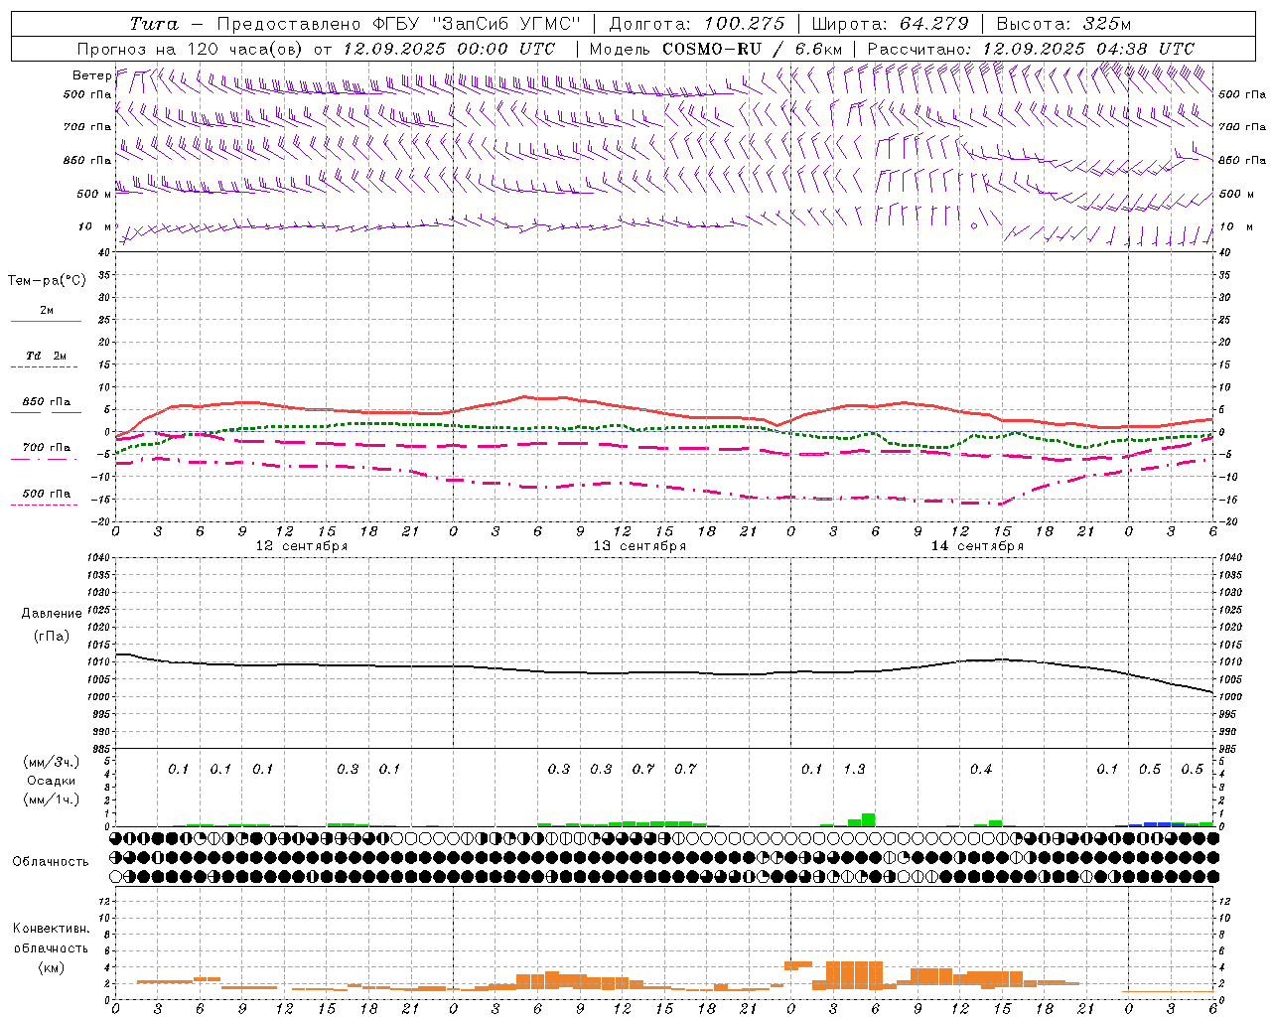Screen dimensions: 1271x1017
Task: Click the "Облачность" cloud cover label
Action: (51, 862)
